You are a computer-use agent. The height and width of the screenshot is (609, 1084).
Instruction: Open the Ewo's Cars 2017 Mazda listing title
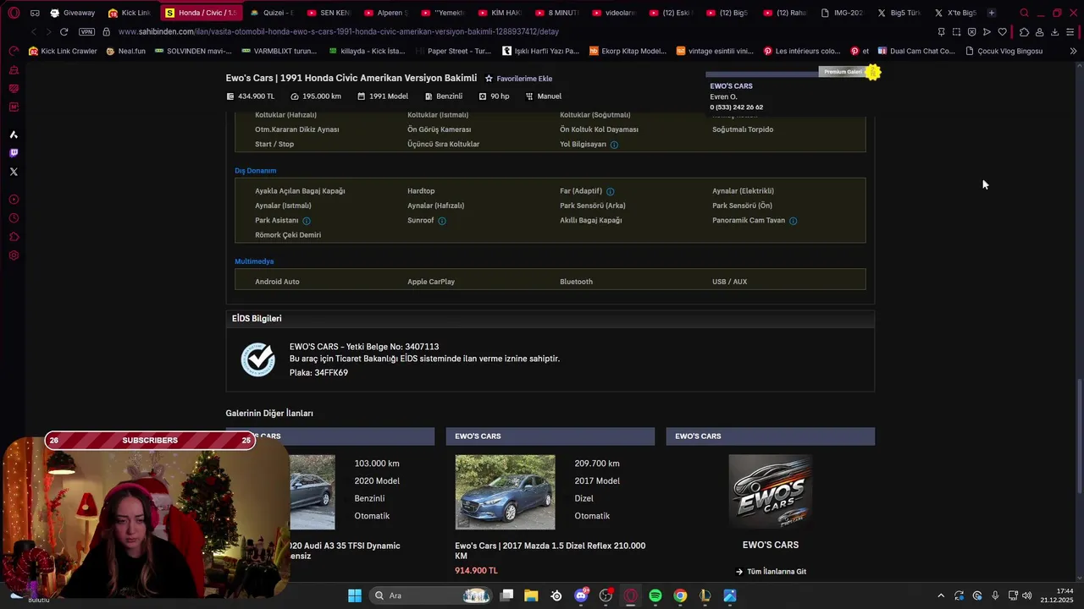coord(550,551)
